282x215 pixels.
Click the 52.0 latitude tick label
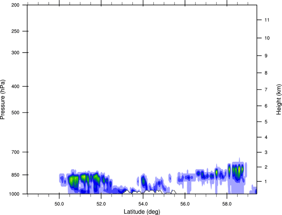101,204
